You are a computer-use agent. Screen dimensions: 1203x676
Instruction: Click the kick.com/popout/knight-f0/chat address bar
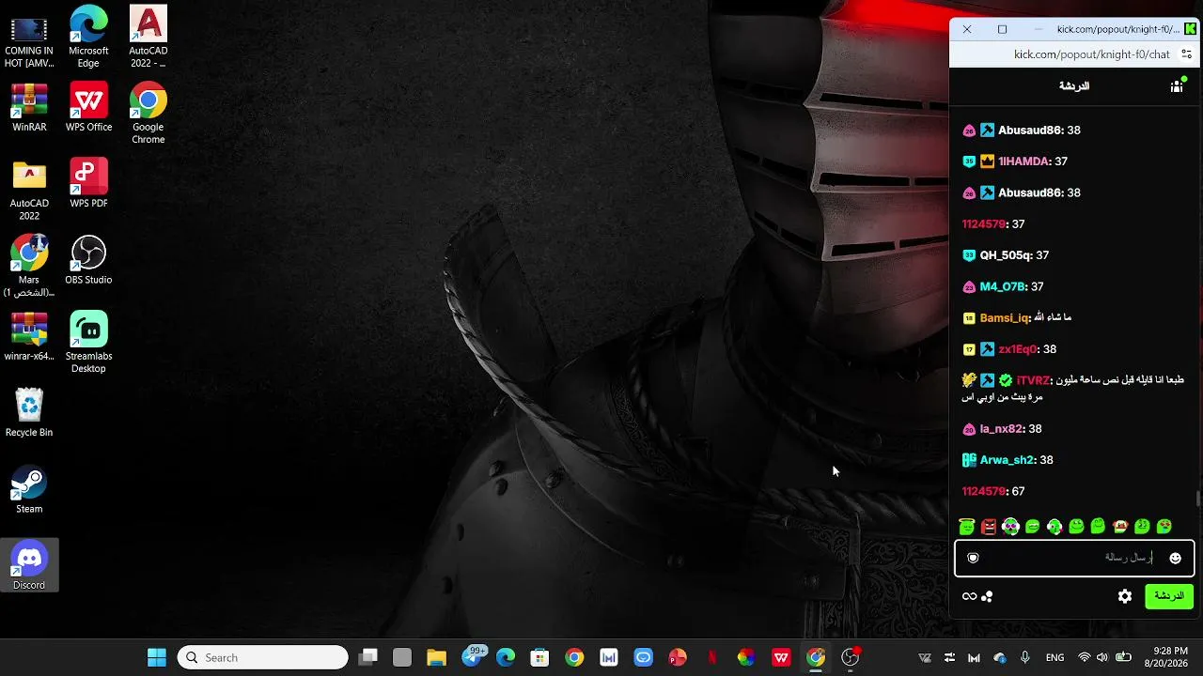1092,54
